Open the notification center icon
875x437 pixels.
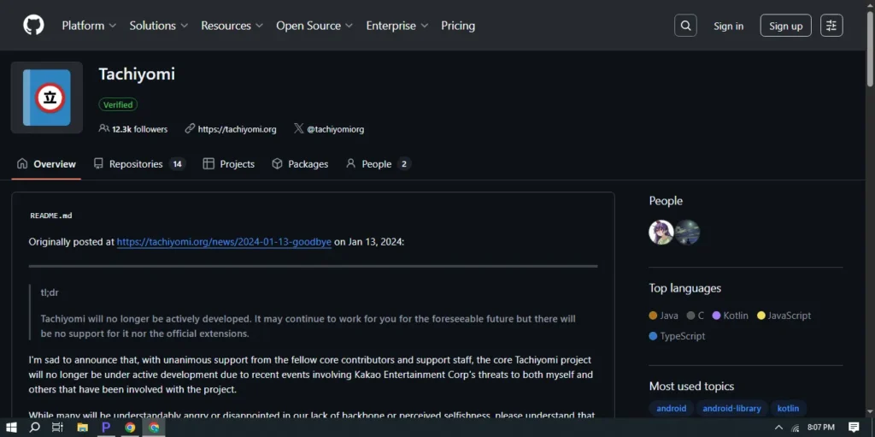(x=854, y=428)
